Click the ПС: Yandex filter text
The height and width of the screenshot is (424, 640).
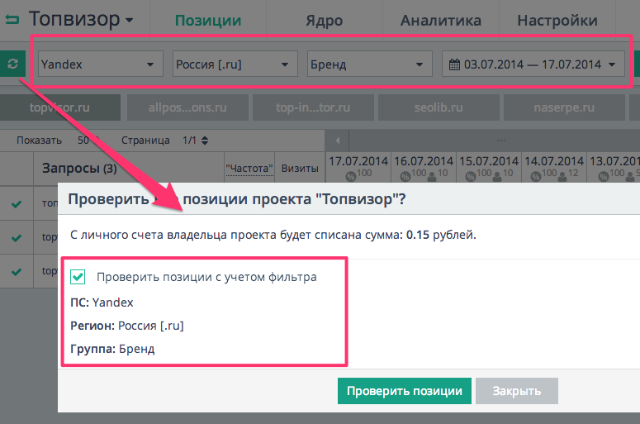(102, 303)
